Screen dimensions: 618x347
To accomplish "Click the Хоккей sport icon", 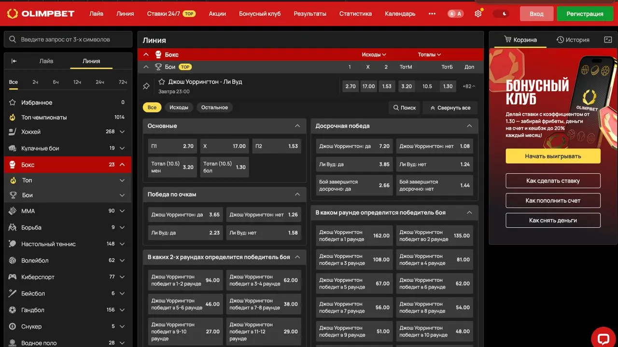I will pos(13,132).
